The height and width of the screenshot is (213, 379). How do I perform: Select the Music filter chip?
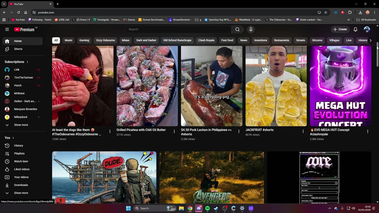point(68,40)
